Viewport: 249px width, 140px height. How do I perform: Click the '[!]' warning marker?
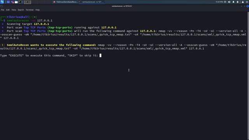pos(3,45)
